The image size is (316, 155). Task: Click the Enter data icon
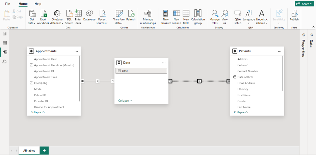[x=78, y=13]
